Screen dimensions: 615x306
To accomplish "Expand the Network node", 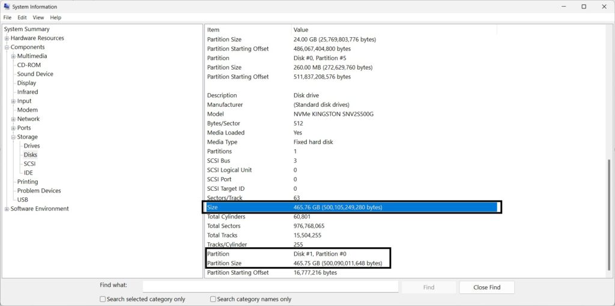I will tap(13, 119).
